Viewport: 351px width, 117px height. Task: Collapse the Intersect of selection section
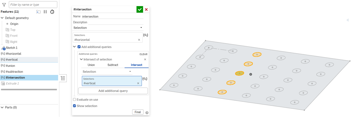(81, 59)
